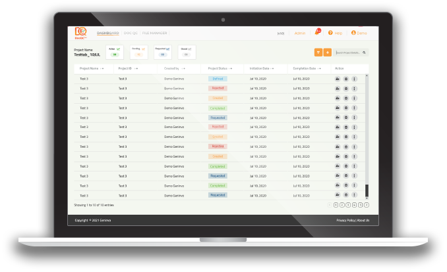Open the notifications bell
The width and height of the screenshot is (447, 272).
click(317, 32)
